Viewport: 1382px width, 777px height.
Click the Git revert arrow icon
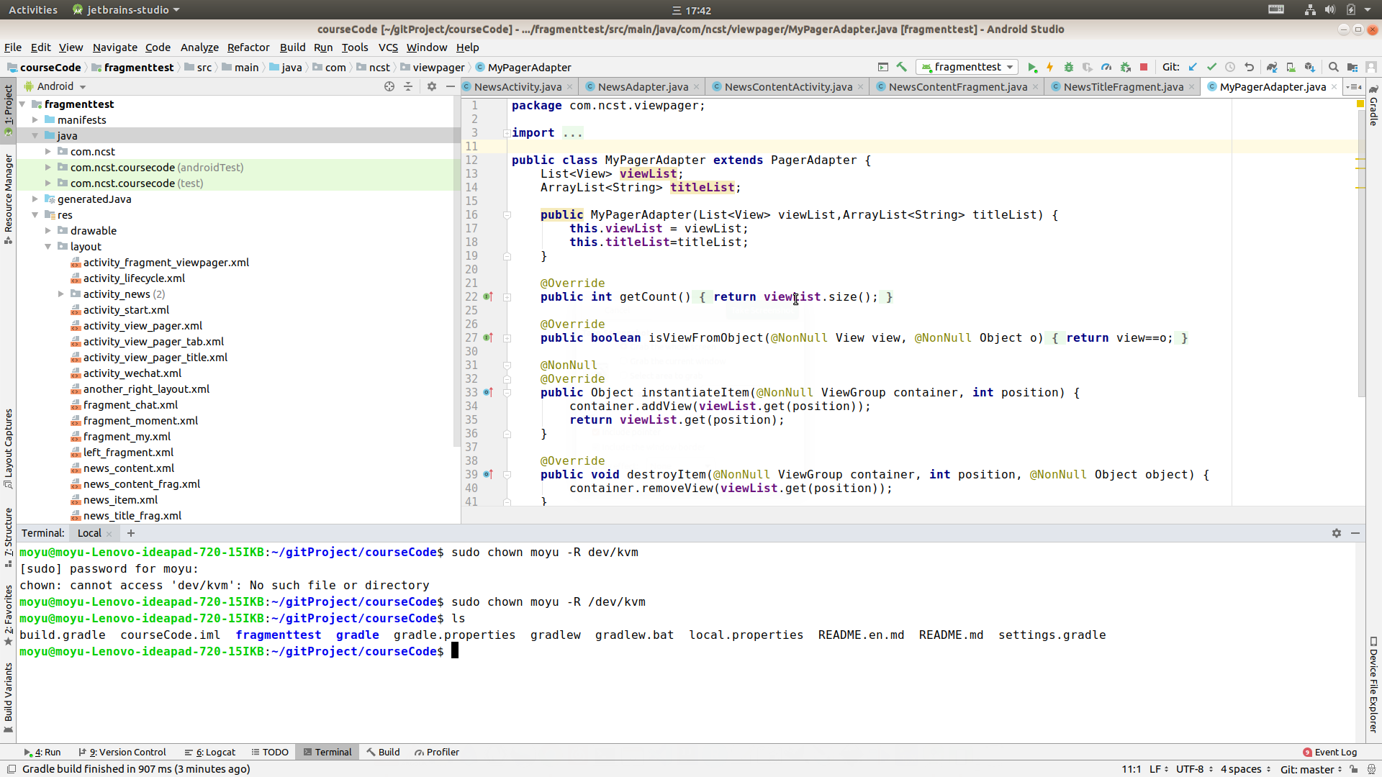[x=1249, y=67]
